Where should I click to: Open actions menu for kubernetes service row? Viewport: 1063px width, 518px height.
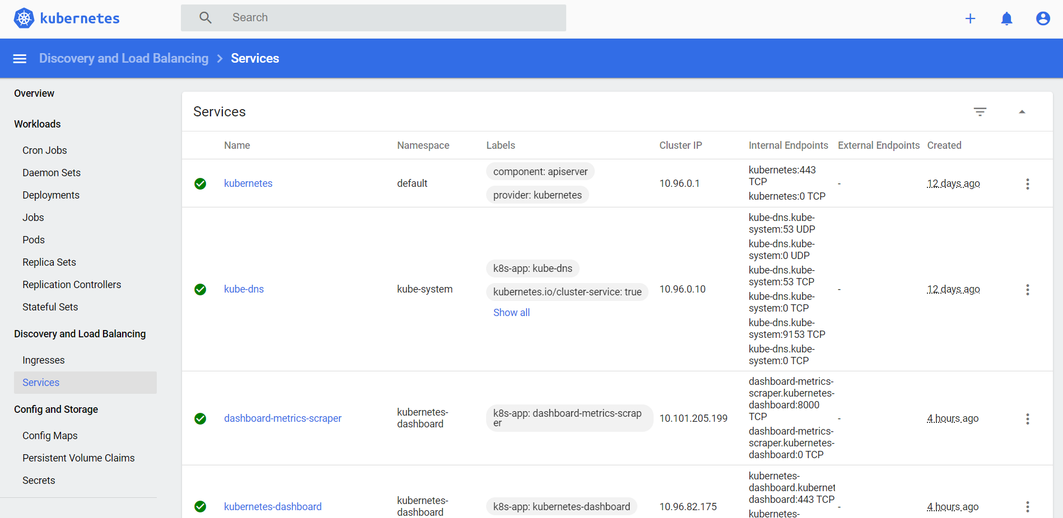tap(1027, 184)
